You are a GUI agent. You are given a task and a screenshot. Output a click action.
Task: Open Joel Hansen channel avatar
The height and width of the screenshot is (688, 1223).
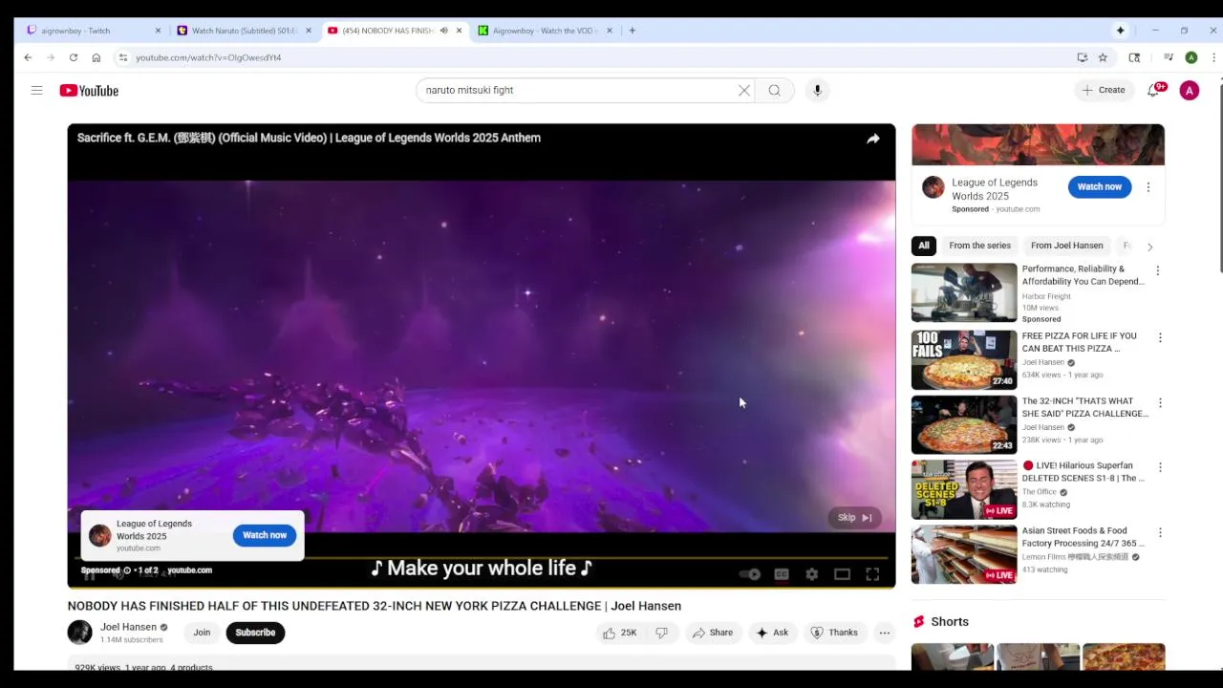coord(79,633)
